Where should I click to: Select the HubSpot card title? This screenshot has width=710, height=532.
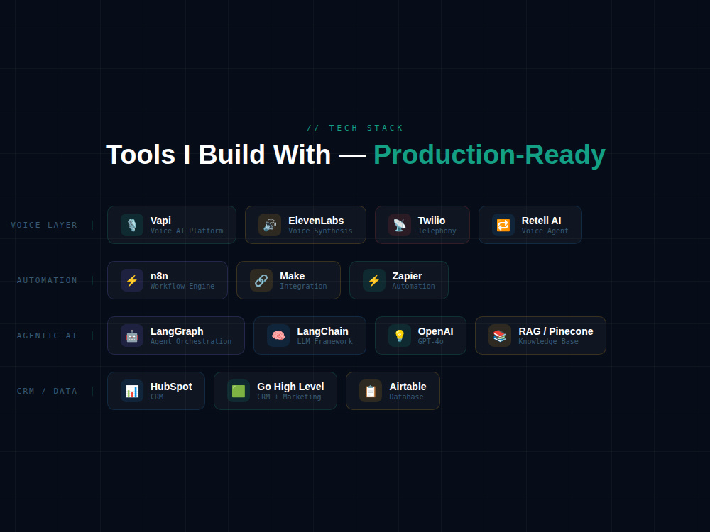click(171, 387)
